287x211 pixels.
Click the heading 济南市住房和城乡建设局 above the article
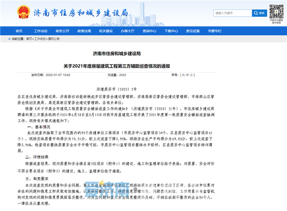click(x=117, y=53)
